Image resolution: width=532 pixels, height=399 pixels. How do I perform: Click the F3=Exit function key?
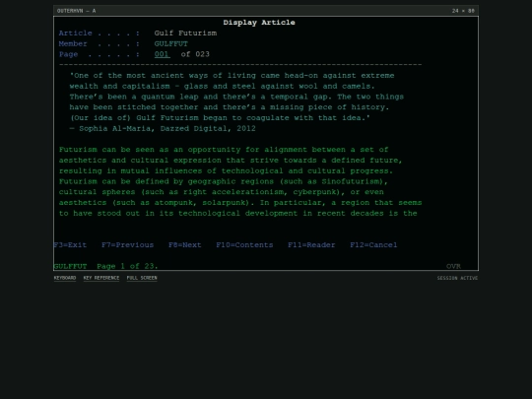pos(70,245)
